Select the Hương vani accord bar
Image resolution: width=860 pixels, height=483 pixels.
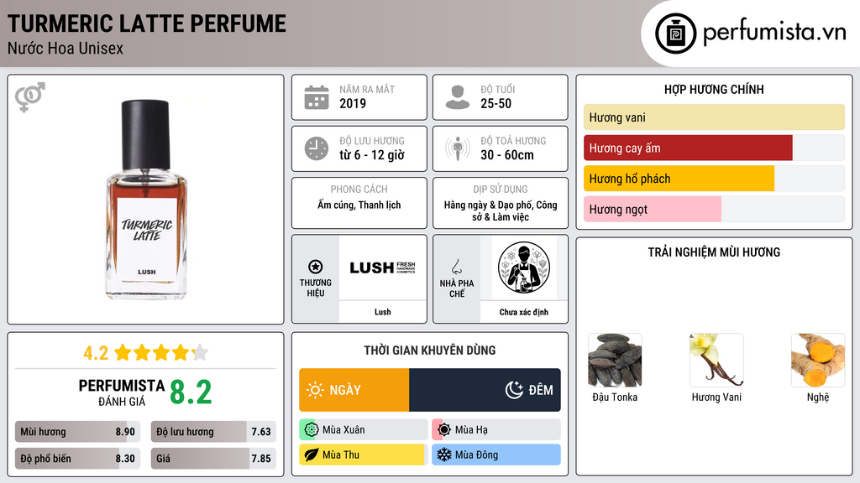tap(714, 117)
